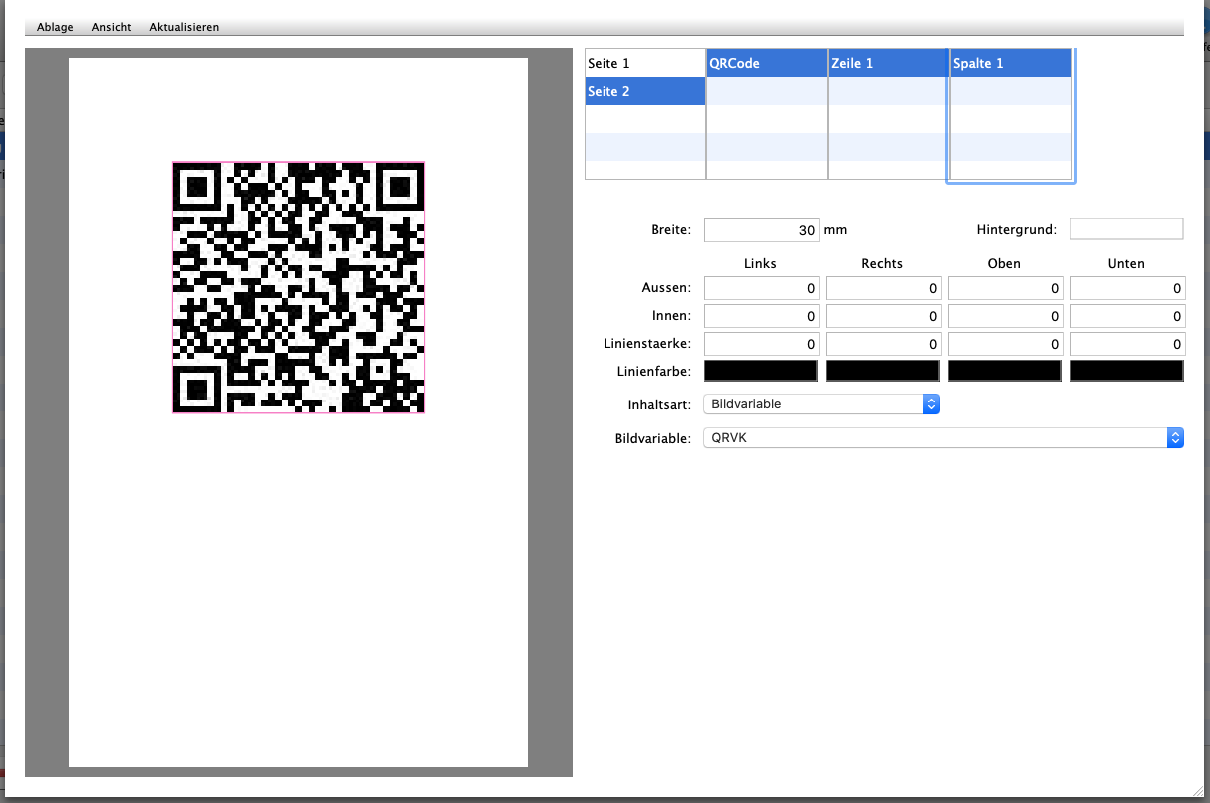Click the Linienstaerke Rechts field
This screenshot has height=803, width=1210.
point(884,344)
